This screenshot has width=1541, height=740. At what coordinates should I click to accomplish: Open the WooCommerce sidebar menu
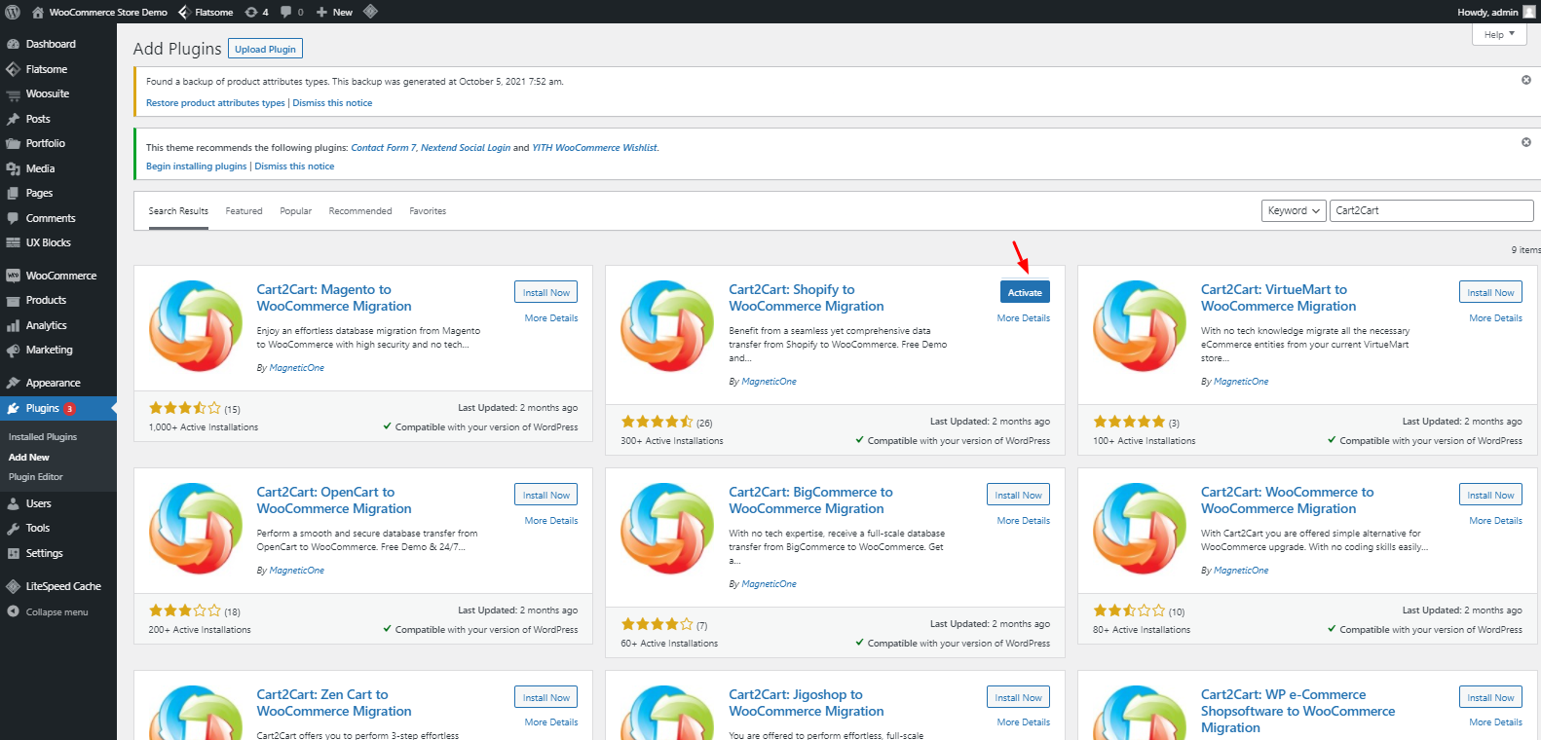pos(60,276)
